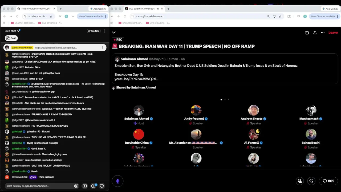Open options for the pinned chat message

pyautogui.click(x=102, y=48)
